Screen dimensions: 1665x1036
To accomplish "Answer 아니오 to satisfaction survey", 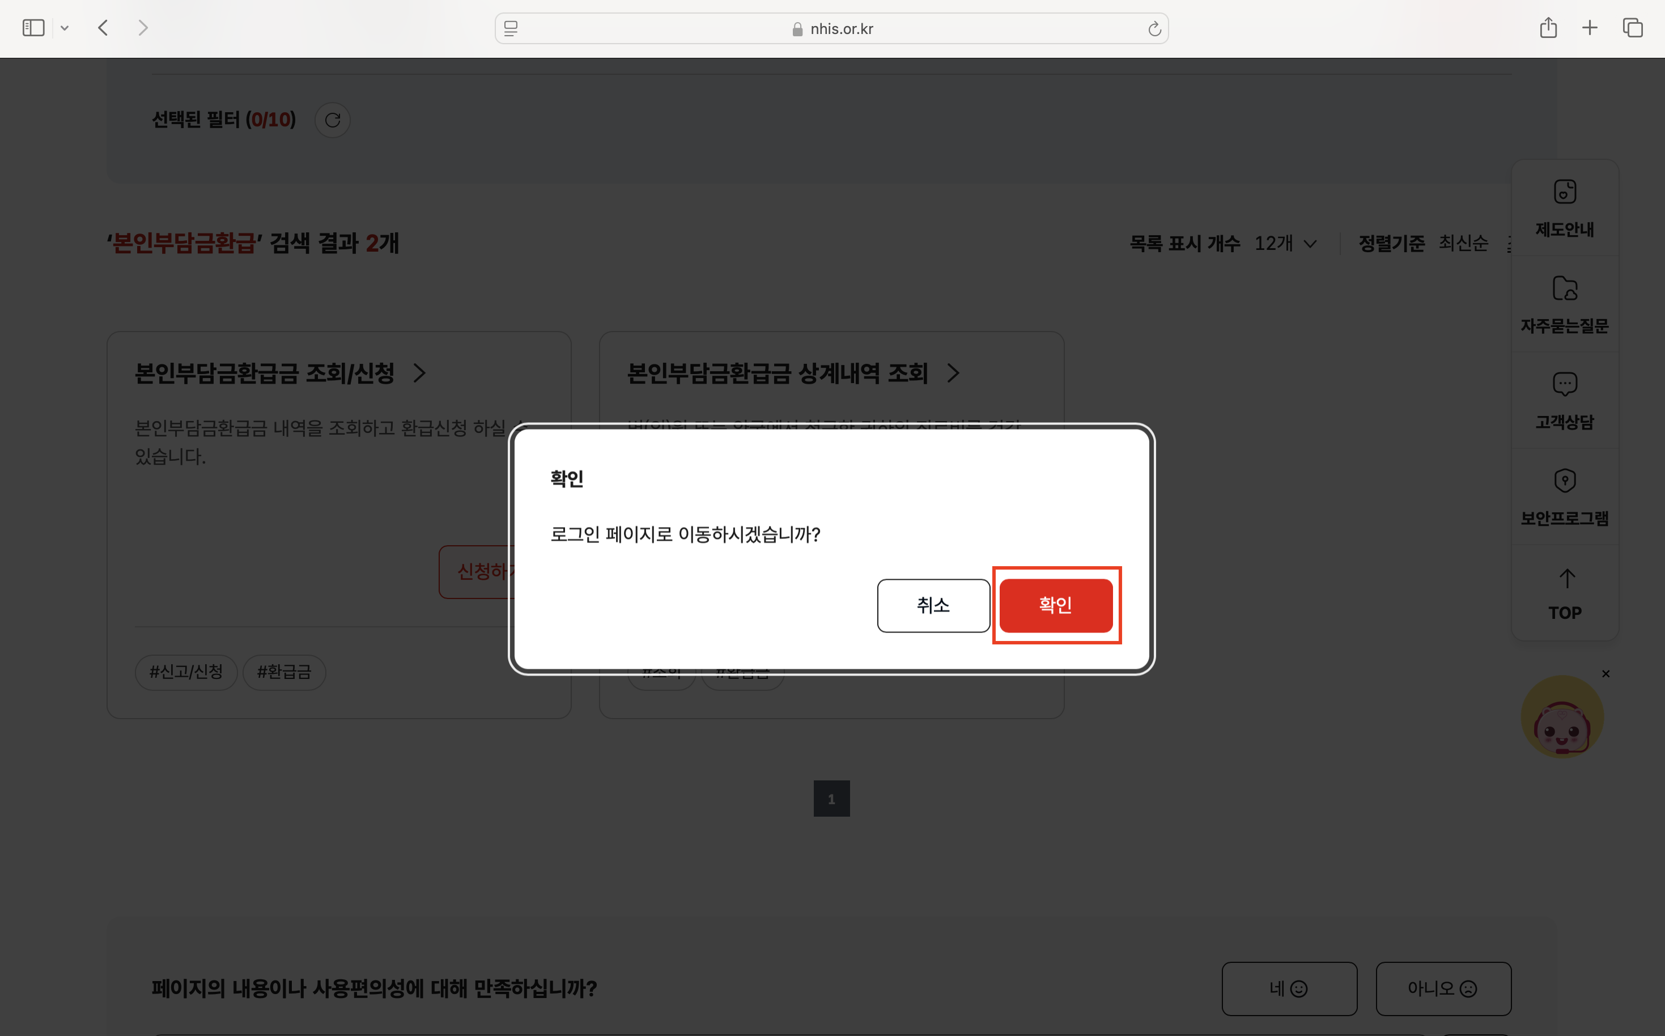I will pos(1443,988).
